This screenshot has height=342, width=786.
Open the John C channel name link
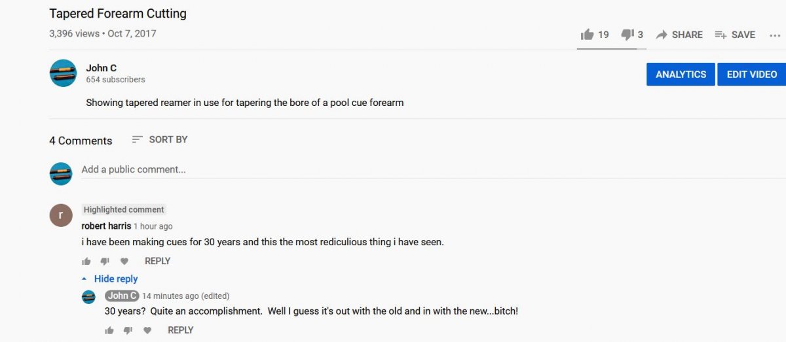coord(102,68)
